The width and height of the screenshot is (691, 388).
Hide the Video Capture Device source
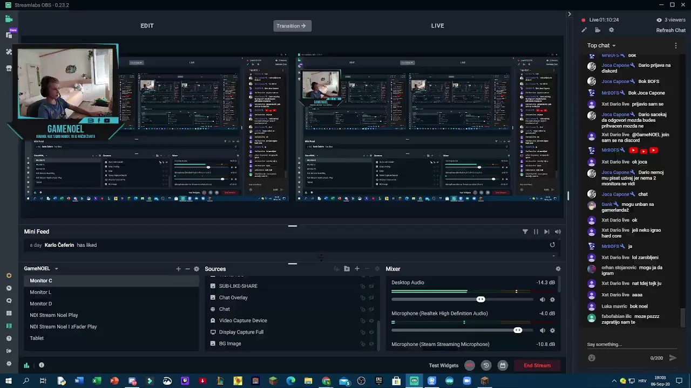click(x=371, y=321)
